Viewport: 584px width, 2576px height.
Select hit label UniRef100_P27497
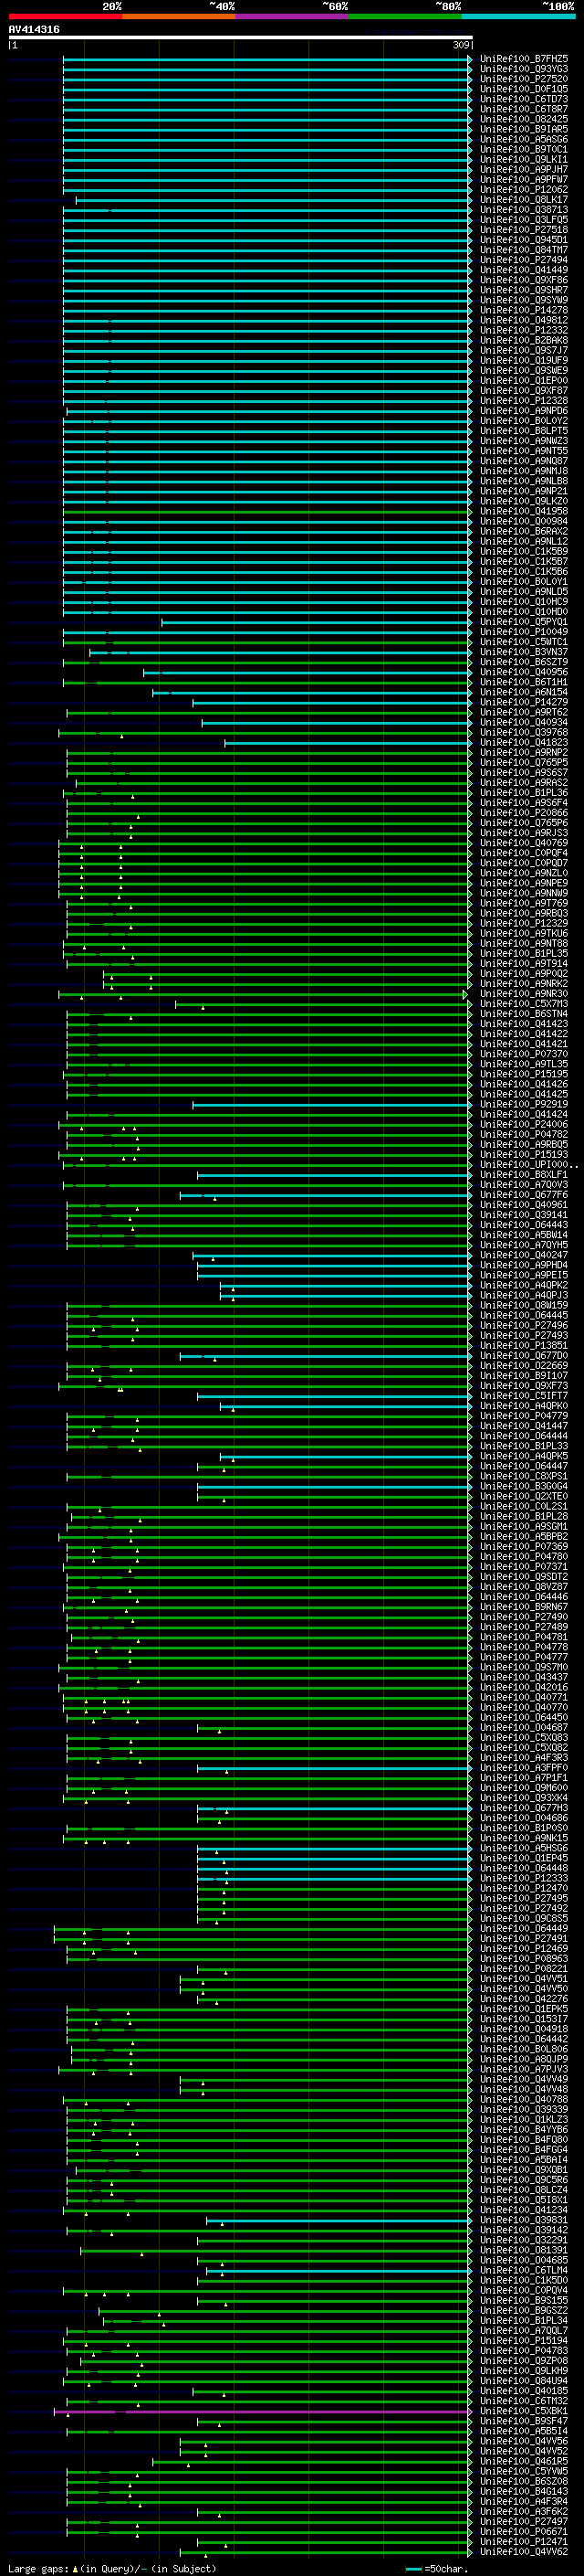(x=524, y=2521)
